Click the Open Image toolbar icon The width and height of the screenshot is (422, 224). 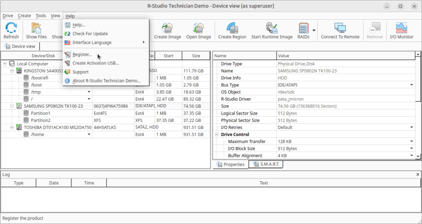(x=198, y=28)
